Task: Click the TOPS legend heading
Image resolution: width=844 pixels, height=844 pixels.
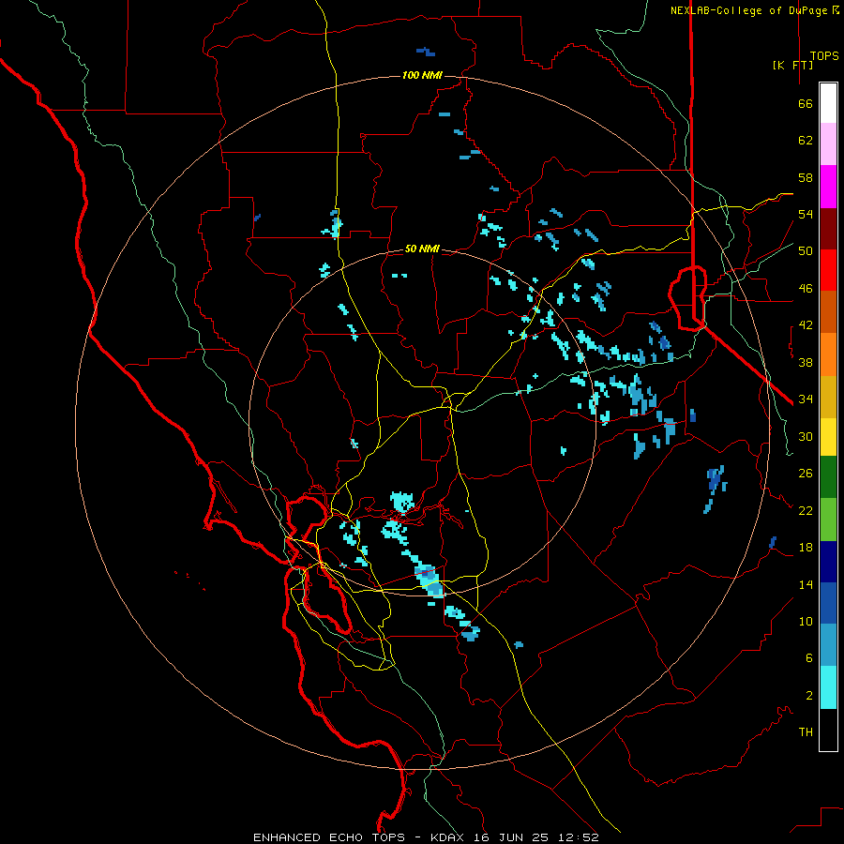Action: pos(824,56)
